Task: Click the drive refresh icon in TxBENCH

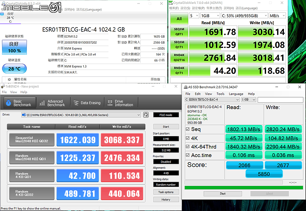Action: click(146, 115)
